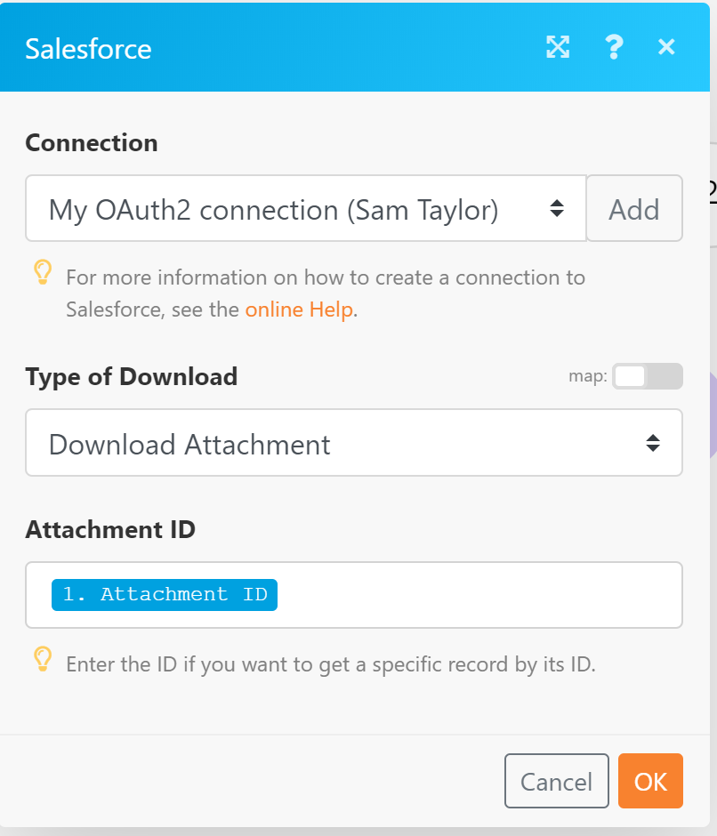Click the lightbulb hint icon under Connection

click(x=42, y=273)
